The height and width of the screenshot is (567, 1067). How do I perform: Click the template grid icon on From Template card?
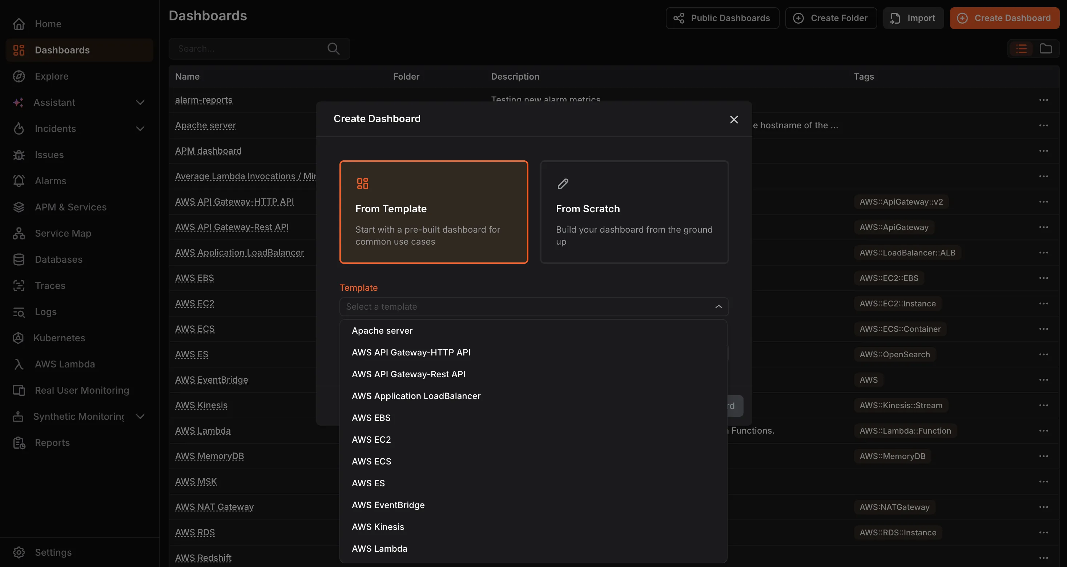tap(362, 184)
